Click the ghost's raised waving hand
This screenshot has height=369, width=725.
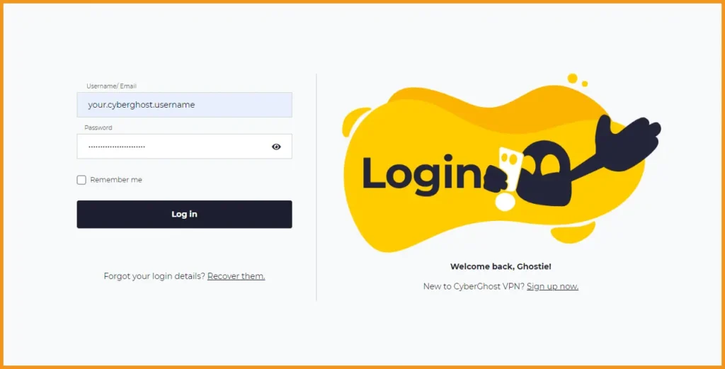coord(628,134)
